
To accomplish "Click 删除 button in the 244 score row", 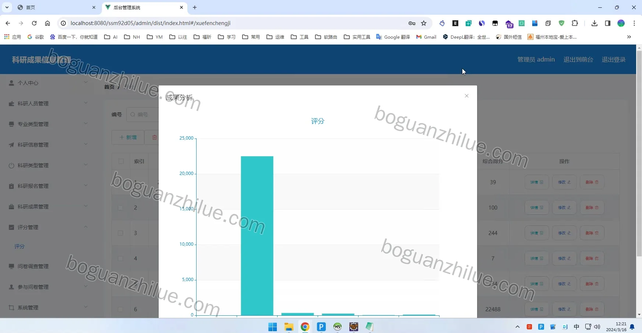I will [592, 233].
